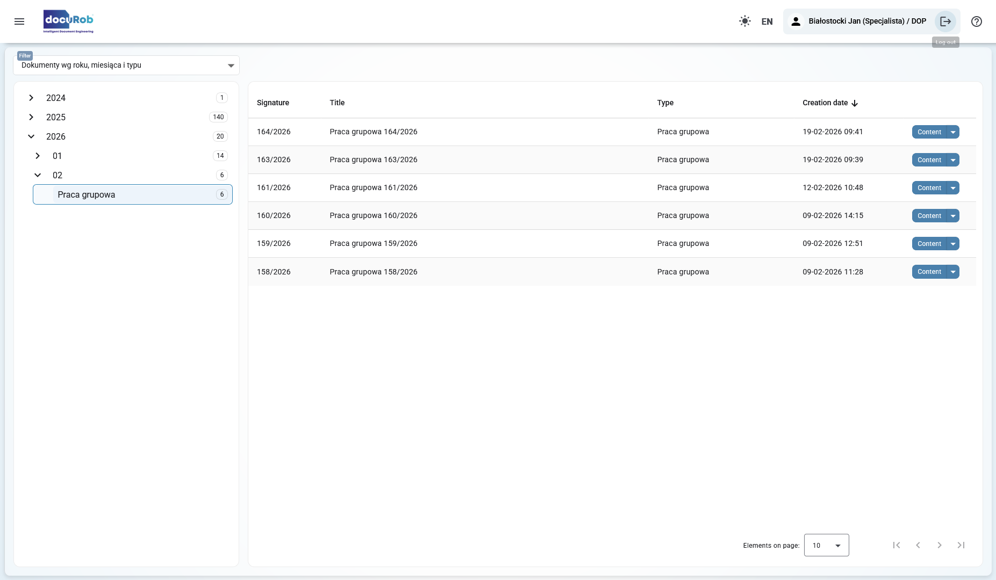996x580 pixels.
Task: Toggle the light/dark theme sun icon
Action: [744, 21]
